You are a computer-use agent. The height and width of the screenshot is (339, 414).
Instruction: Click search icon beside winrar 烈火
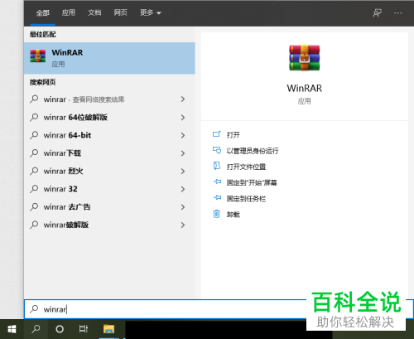[x=34, y=171]
